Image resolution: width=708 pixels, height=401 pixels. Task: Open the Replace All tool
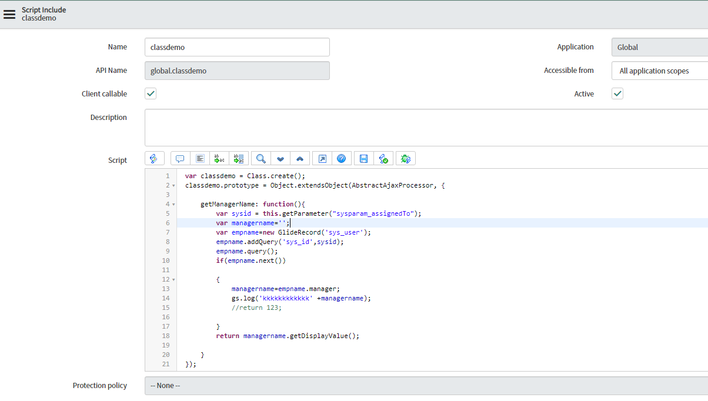(238, 158)
